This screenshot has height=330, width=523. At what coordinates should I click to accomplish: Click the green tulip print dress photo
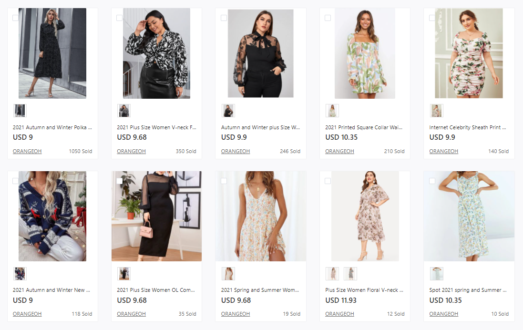point(365,53)
